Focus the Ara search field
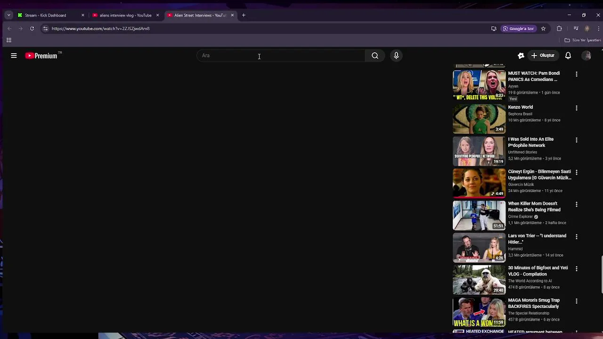The image size is (603, 339). coord(281,56)
